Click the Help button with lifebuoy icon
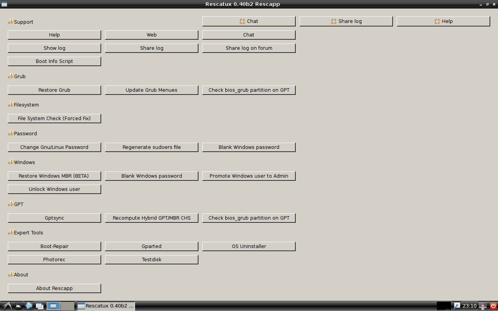The width and height of the screenshot is (498, 311). click(443, 21)
